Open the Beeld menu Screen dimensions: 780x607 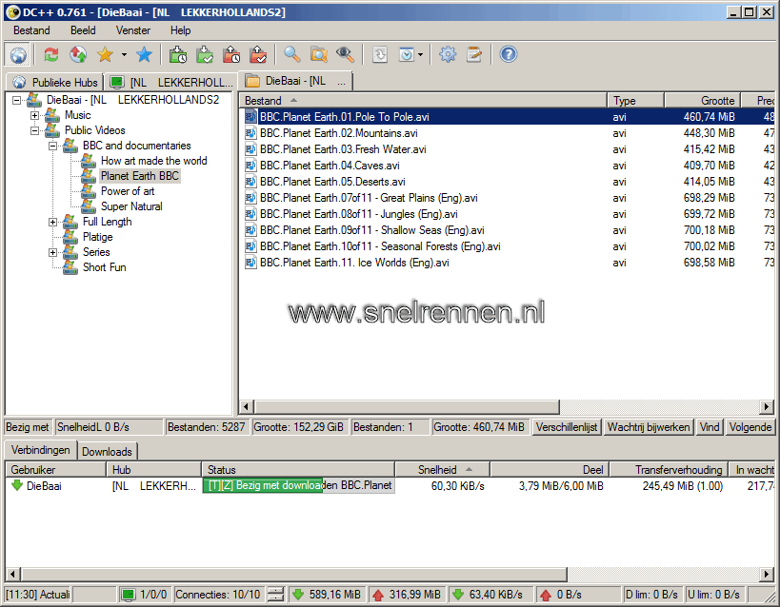83,30
